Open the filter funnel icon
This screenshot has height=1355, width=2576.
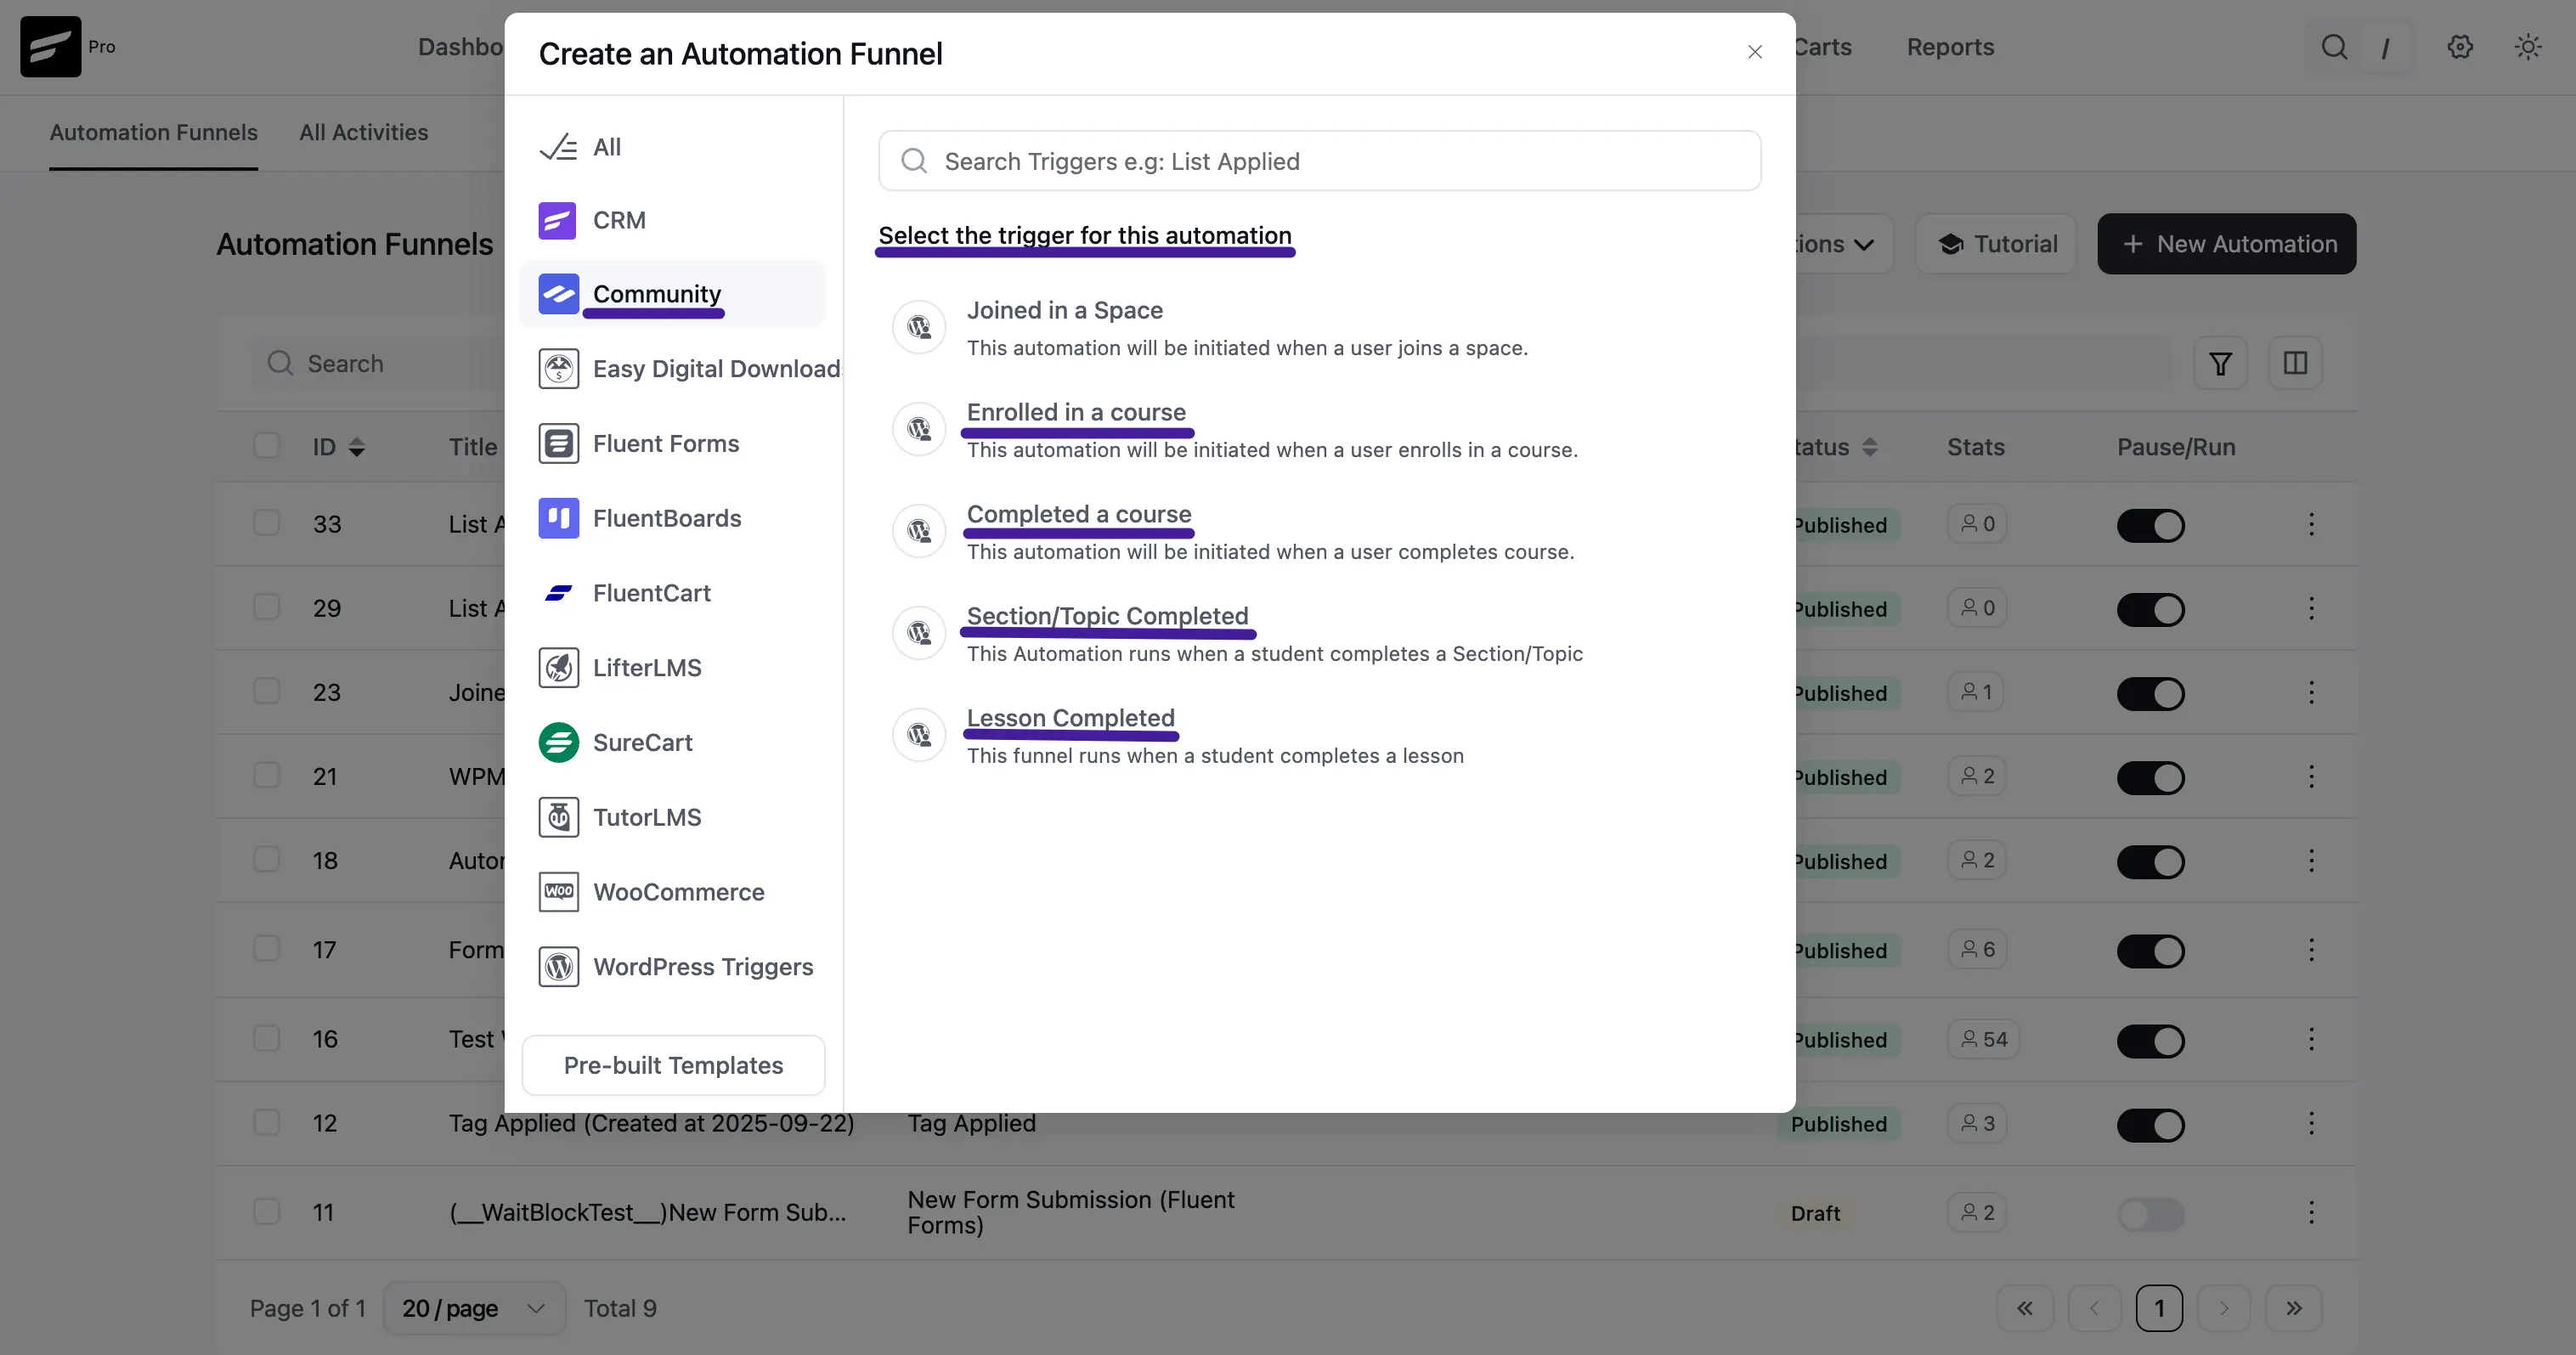tap(2220, 363)
